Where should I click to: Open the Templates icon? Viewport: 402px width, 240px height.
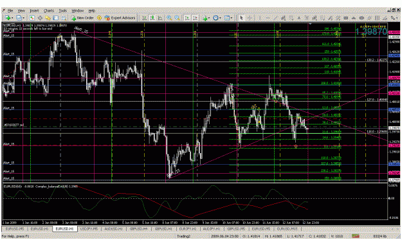226,18
